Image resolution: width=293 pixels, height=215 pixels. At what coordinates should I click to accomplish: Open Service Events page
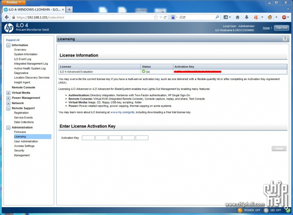click(x=23, y=118)
